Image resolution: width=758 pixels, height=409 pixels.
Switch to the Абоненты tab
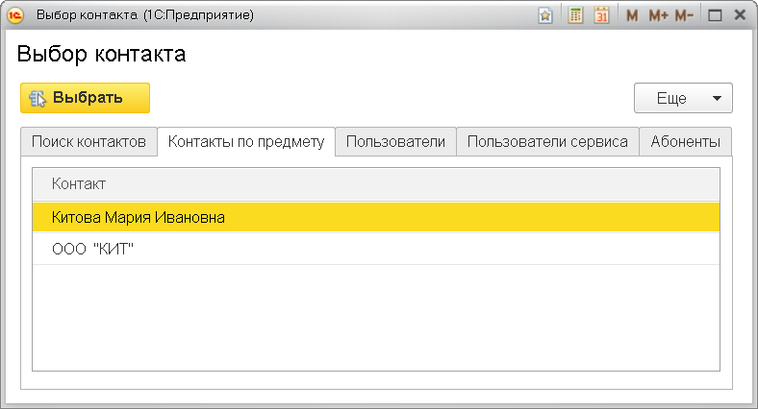(685, 141)
